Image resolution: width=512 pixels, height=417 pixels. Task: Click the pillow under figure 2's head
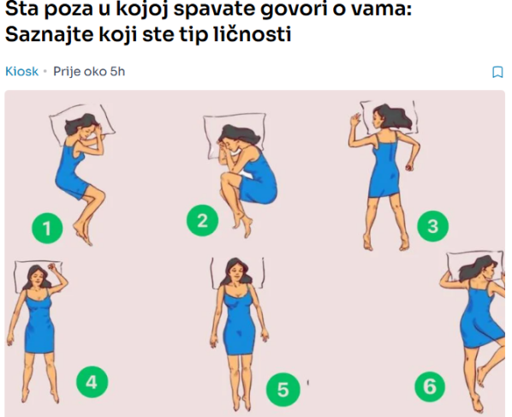click(234, 134)
